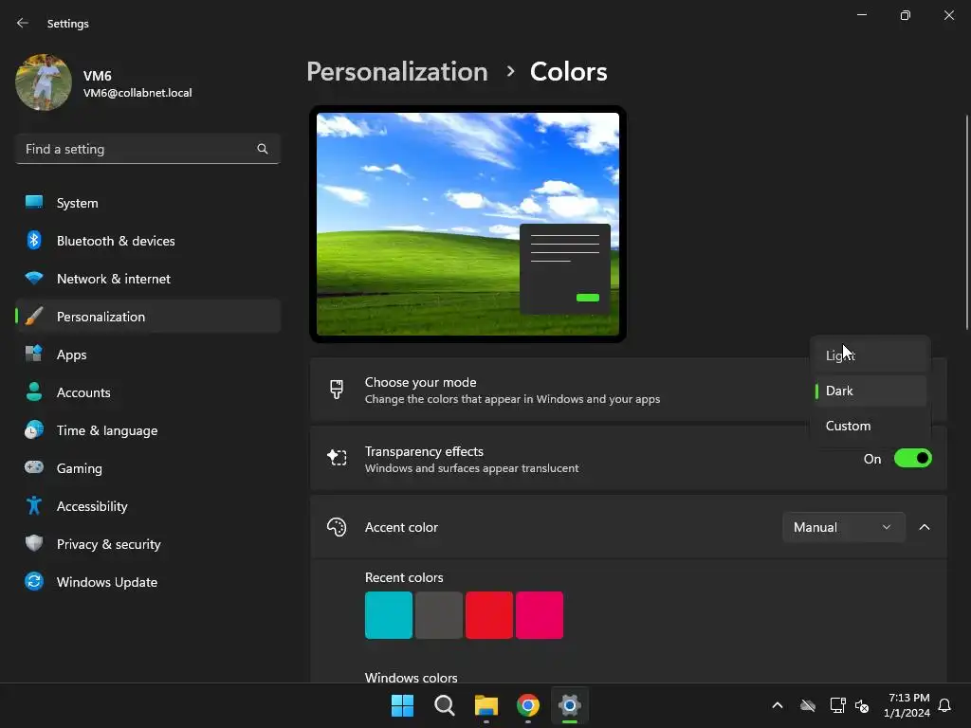The width and height of the screenshot is (971, 728).
Task: Collapse the Accent color section
Action: click(x=924, y=527)
